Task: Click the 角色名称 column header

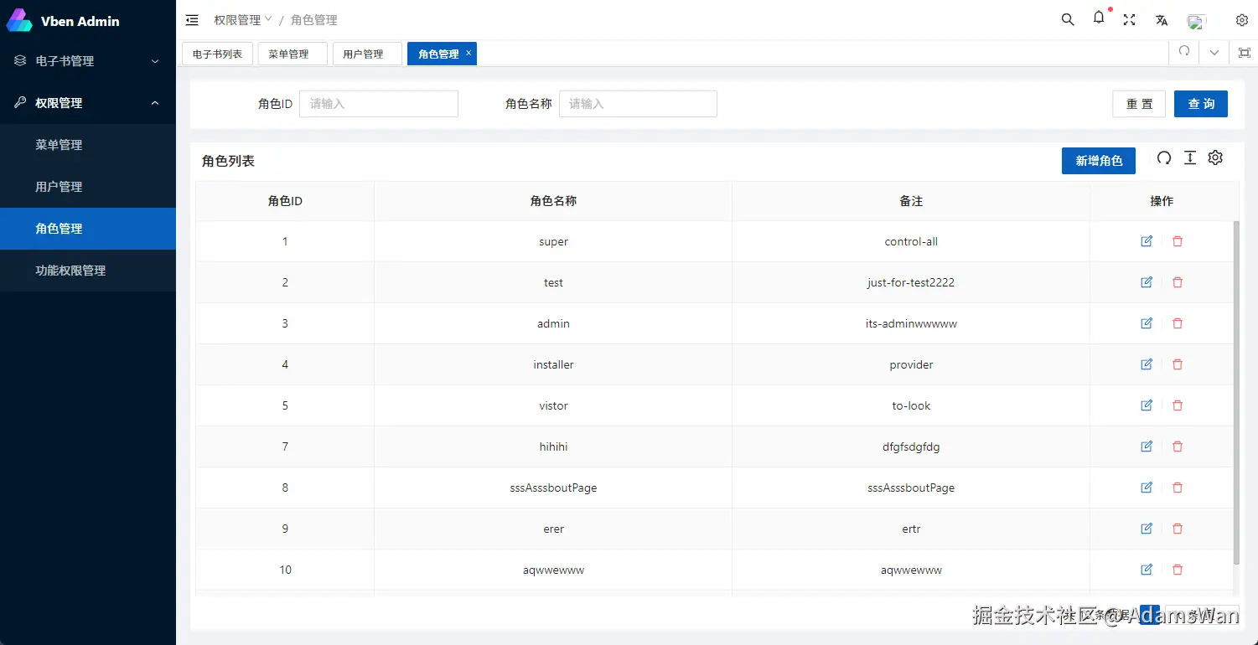Action: pyautogui.click(x=553, y=201)
